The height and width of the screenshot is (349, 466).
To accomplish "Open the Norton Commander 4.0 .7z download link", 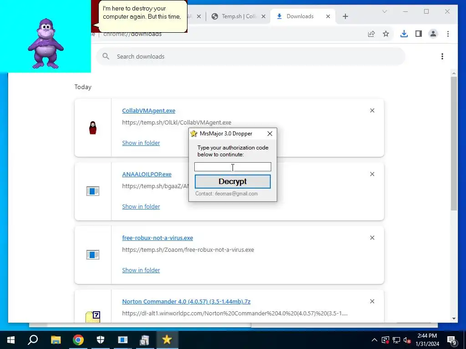I will pyautogui.click(x=186, y=302).
